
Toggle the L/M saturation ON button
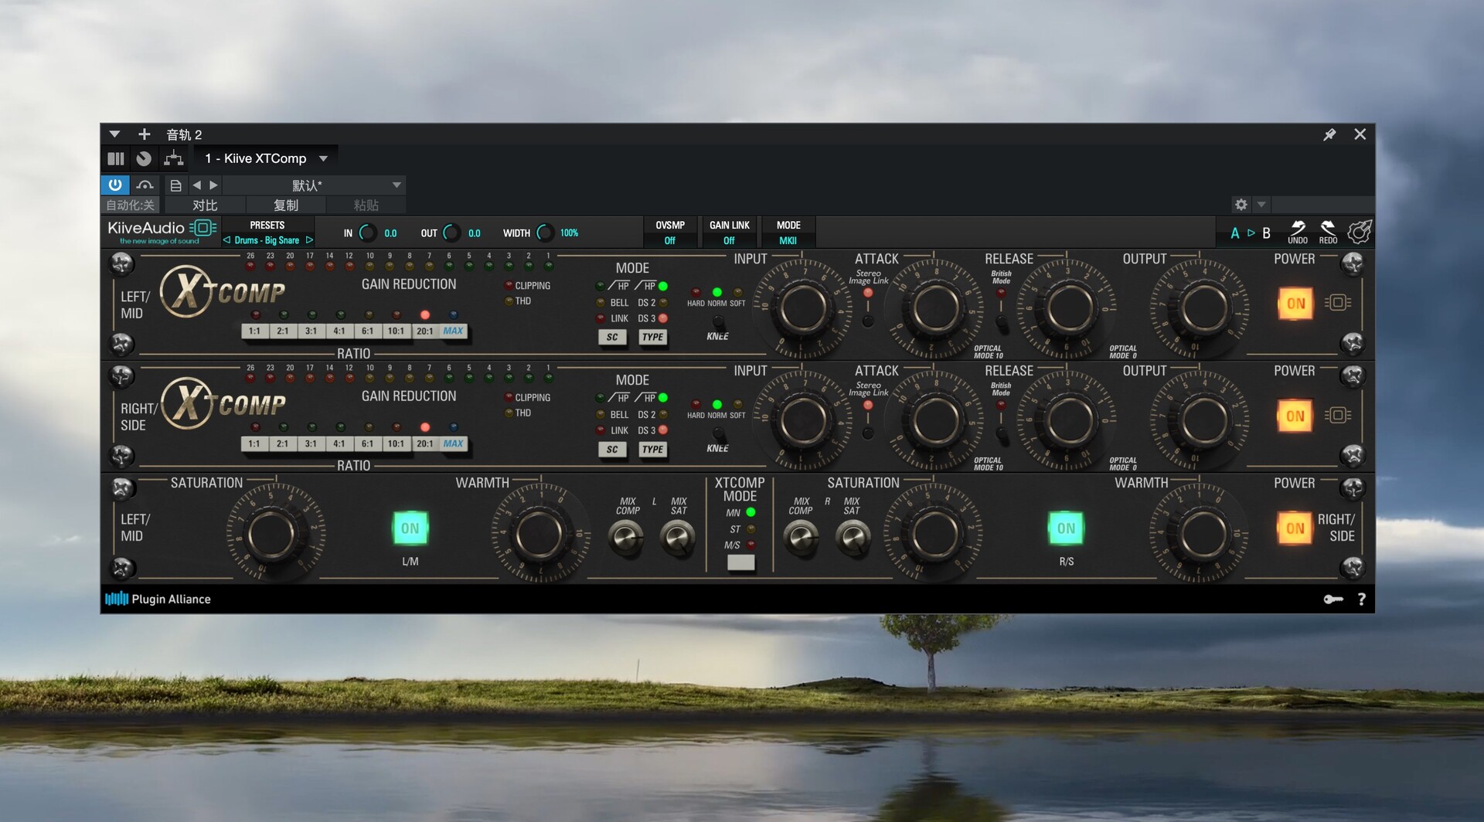pyautogui.click(x=410, y=528)
